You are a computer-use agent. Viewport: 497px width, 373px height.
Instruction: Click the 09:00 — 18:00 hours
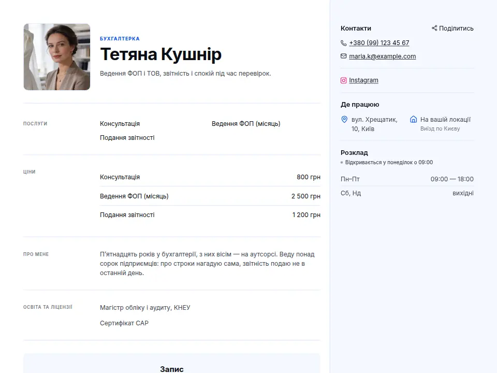pos(452,179)
